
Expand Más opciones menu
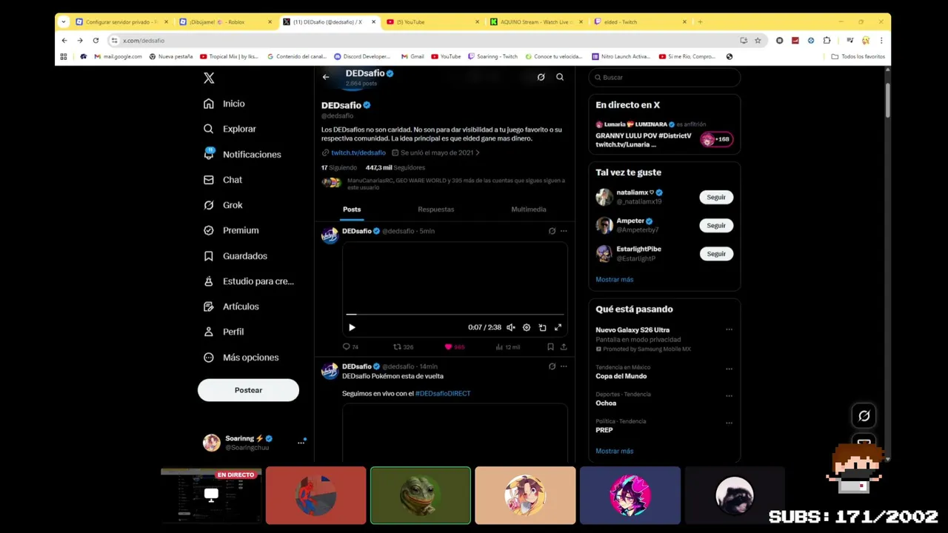(241, 358)
